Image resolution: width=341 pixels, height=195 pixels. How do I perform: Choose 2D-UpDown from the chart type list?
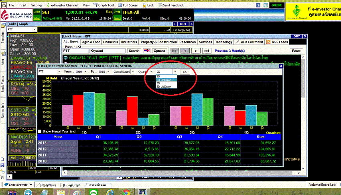166,80
